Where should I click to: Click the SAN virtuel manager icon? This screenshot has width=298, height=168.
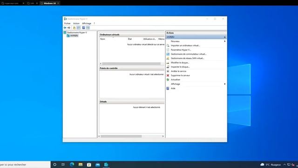[168, 58]
